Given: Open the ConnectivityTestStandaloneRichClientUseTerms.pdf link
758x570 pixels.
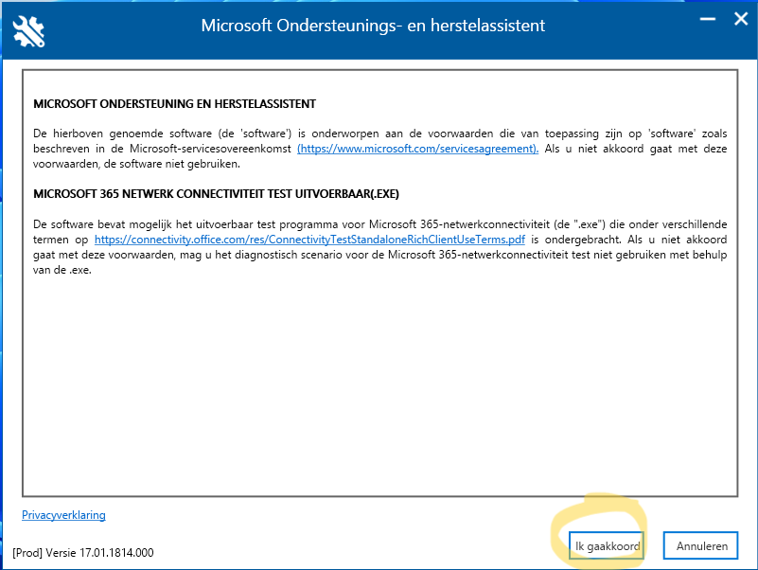Looking at the screenshot, I should pyautogui.click(x=309, y=240).
